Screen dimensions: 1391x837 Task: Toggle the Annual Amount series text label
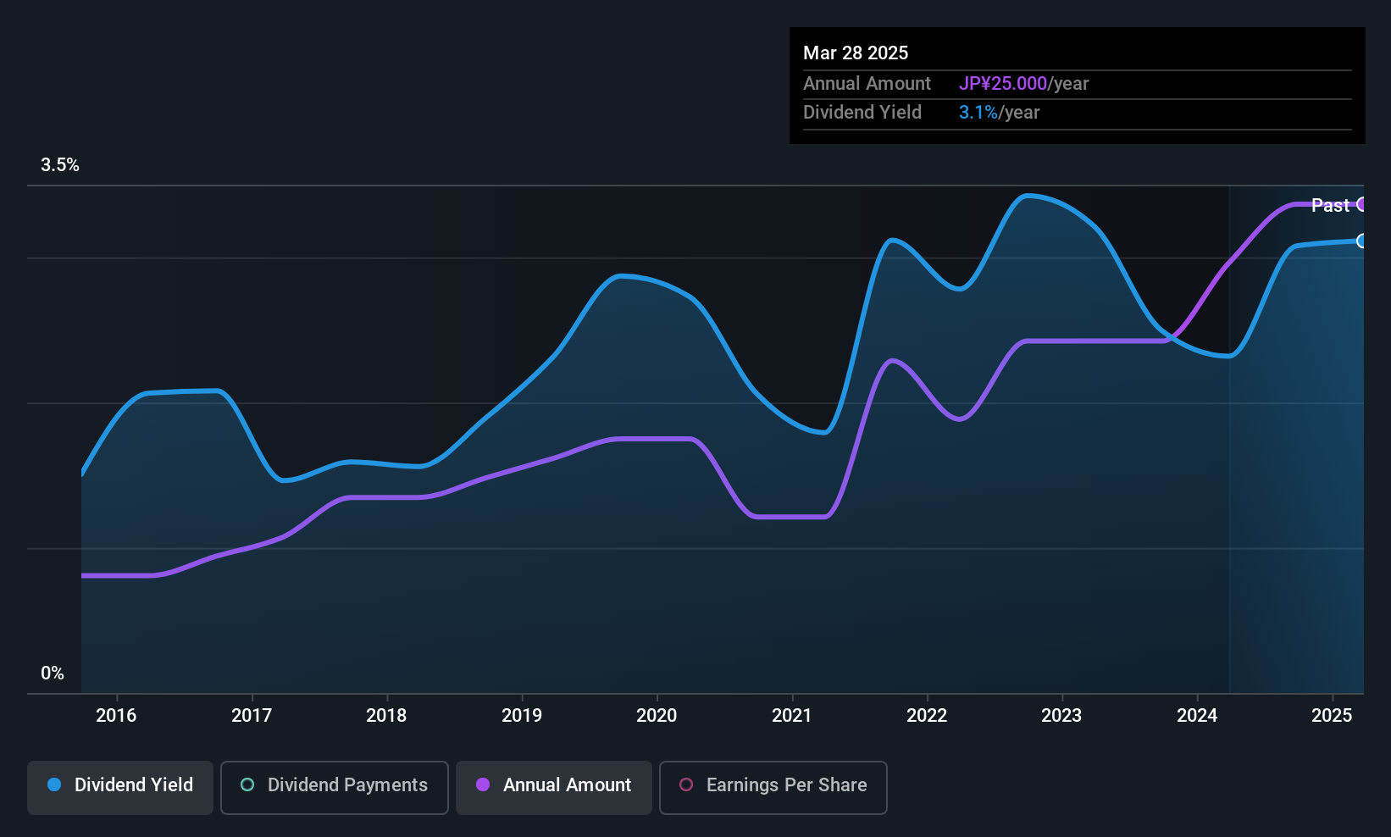point(567,784)
